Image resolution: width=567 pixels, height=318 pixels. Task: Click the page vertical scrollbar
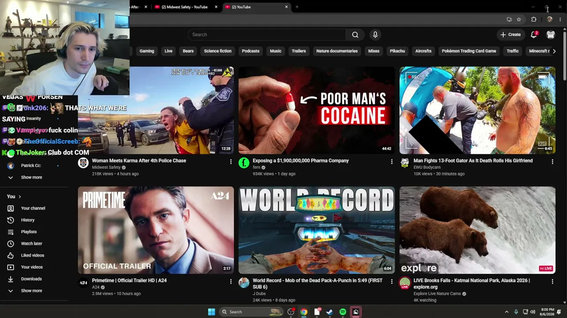tap(564, 55)
